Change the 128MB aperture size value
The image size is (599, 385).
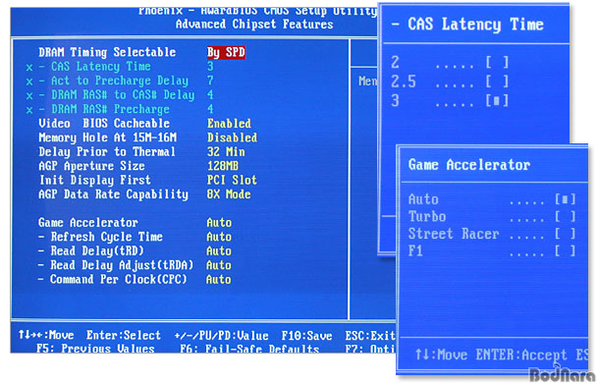point(223,166)
